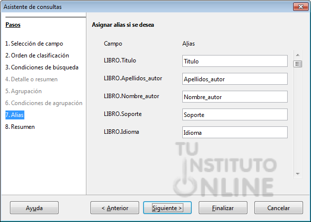Screen dimensions: 311x222
Task: Open step 3 Condiciones de búsqueda
Action: coord(42,67)
